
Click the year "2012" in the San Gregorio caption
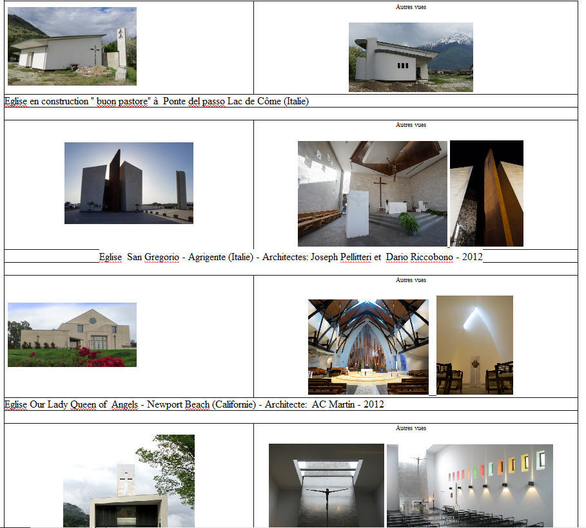point(473,257)
